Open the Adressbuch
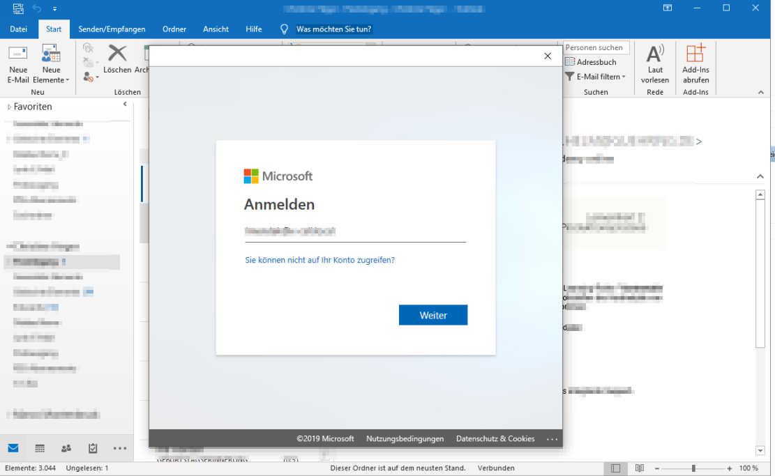This screenshot has width=775, height=476. point(591,62)
